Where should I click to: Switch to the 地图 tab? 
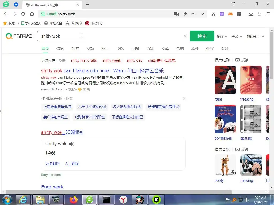[135, 49]
